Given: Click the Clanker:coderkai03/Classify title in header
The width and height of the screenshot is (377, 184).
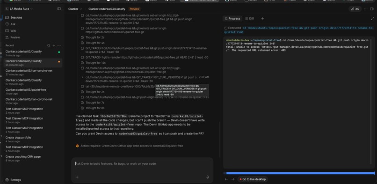Looking at the screenshot, I should 107,9.
